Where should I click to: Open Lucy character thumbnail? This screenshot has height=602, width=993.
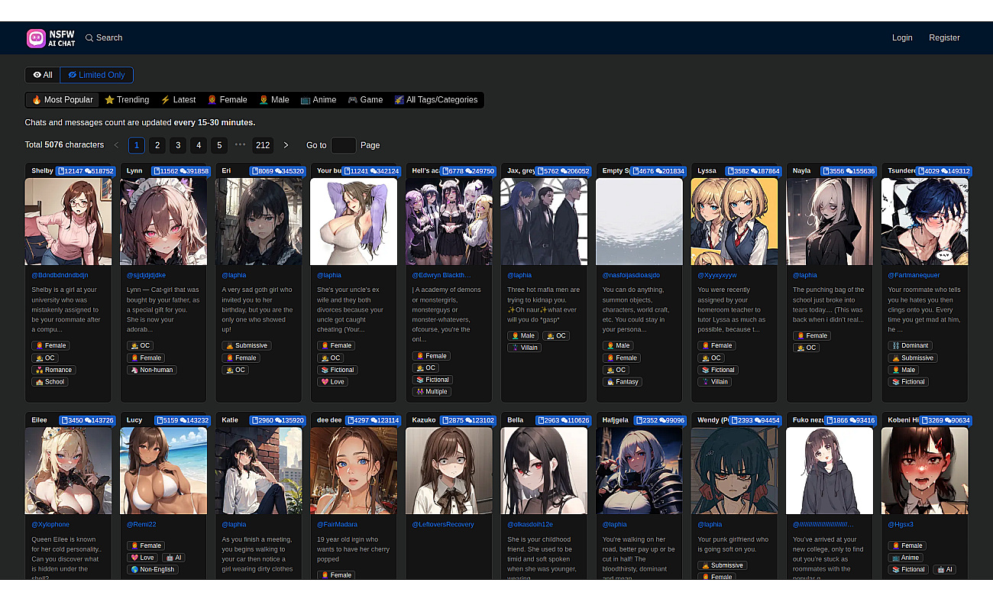(x=163, y=471)
